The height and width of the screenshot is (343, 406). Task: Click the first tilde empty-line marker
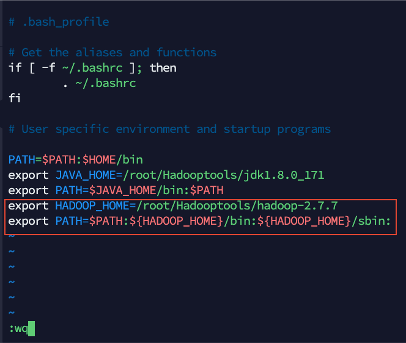[x=12, y=236]
